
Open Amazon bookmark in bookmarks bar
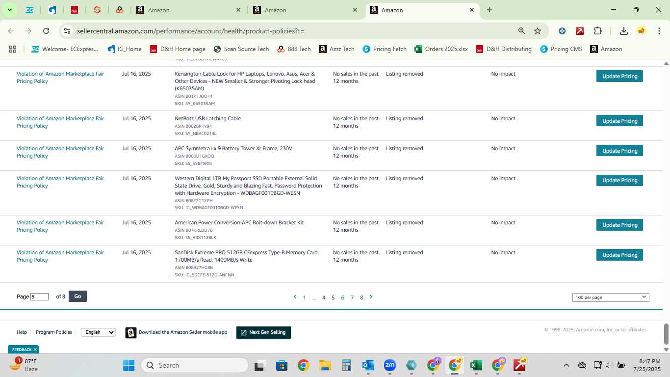click(x=606, y=49)
